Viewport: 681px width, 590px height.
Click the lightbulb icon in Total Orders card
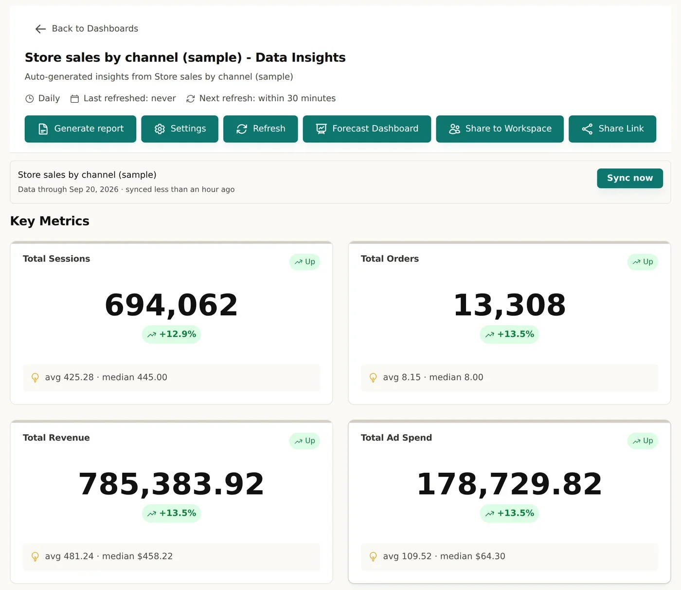tap(373, 378)
